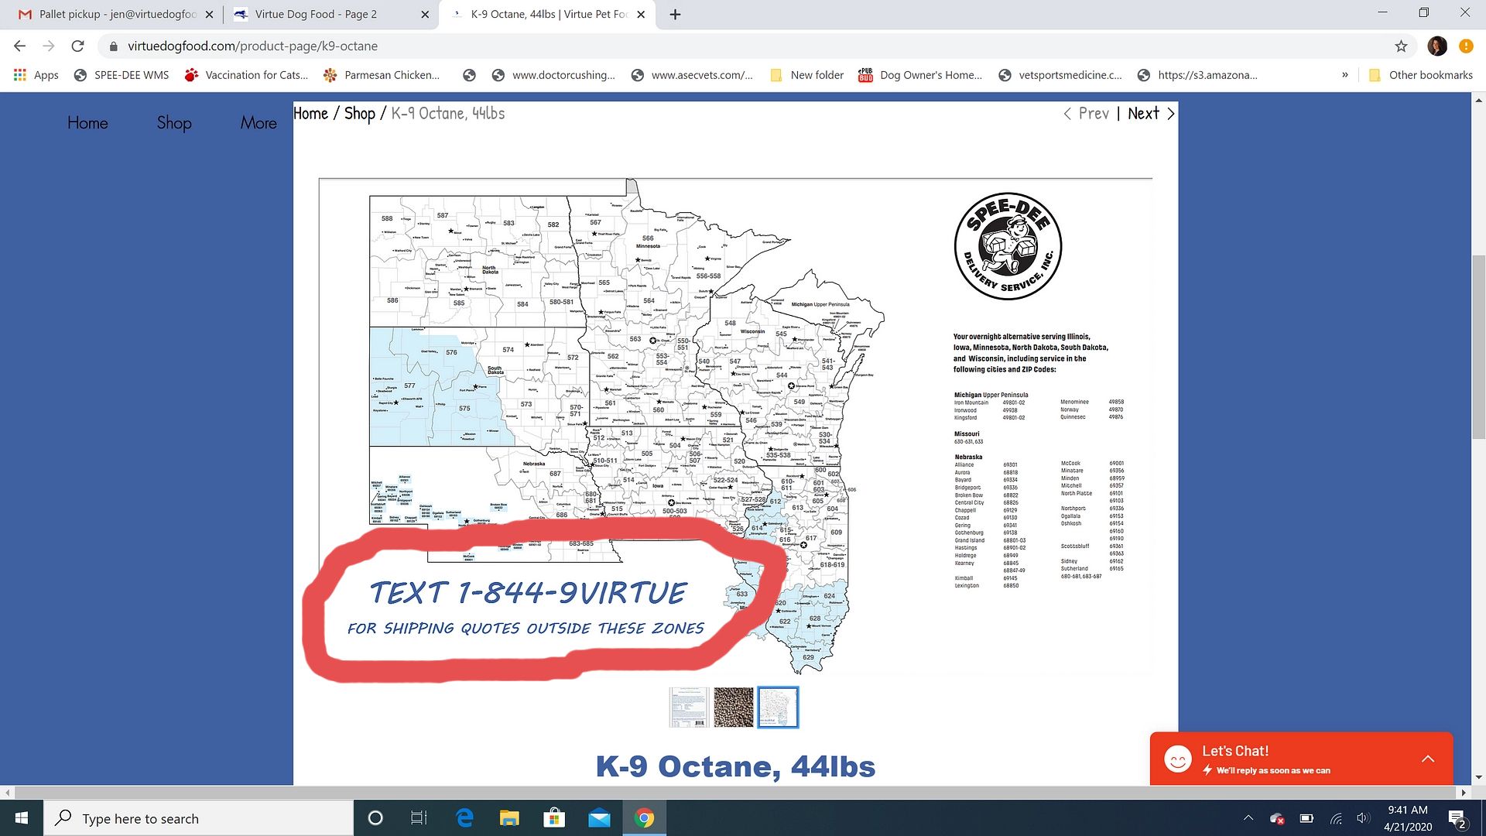Viewport: 1486px width, 836px height.
Task: Select the delivery map thumbnail
Action: pos(778,707)
